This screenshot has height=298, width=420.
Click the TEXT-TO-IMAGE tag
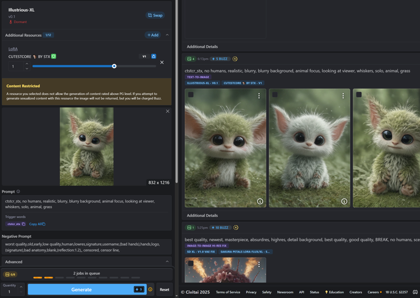(198, 77)
